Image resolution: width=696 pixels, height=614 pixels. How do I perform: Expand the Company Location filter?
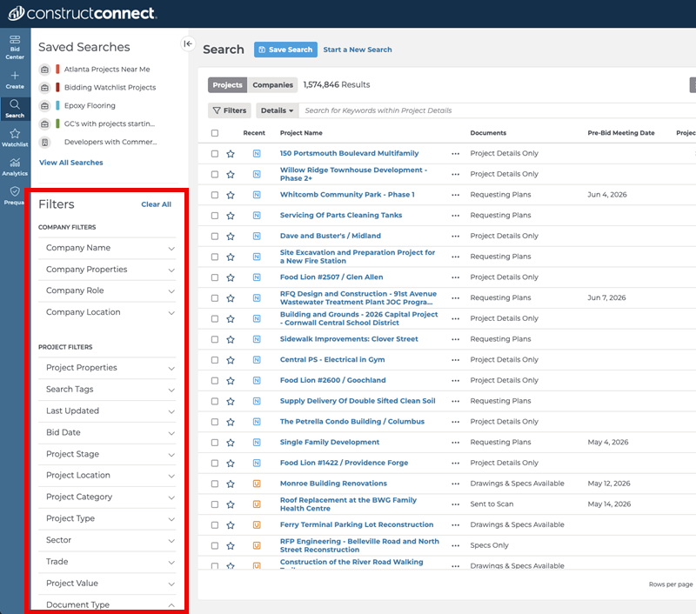coord(107,312)
